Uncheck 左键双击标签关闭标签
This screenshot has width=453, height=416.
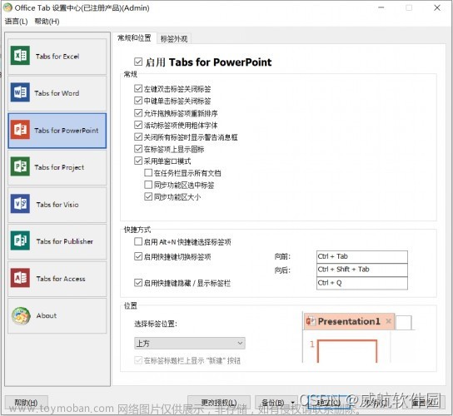coord(138,88)
